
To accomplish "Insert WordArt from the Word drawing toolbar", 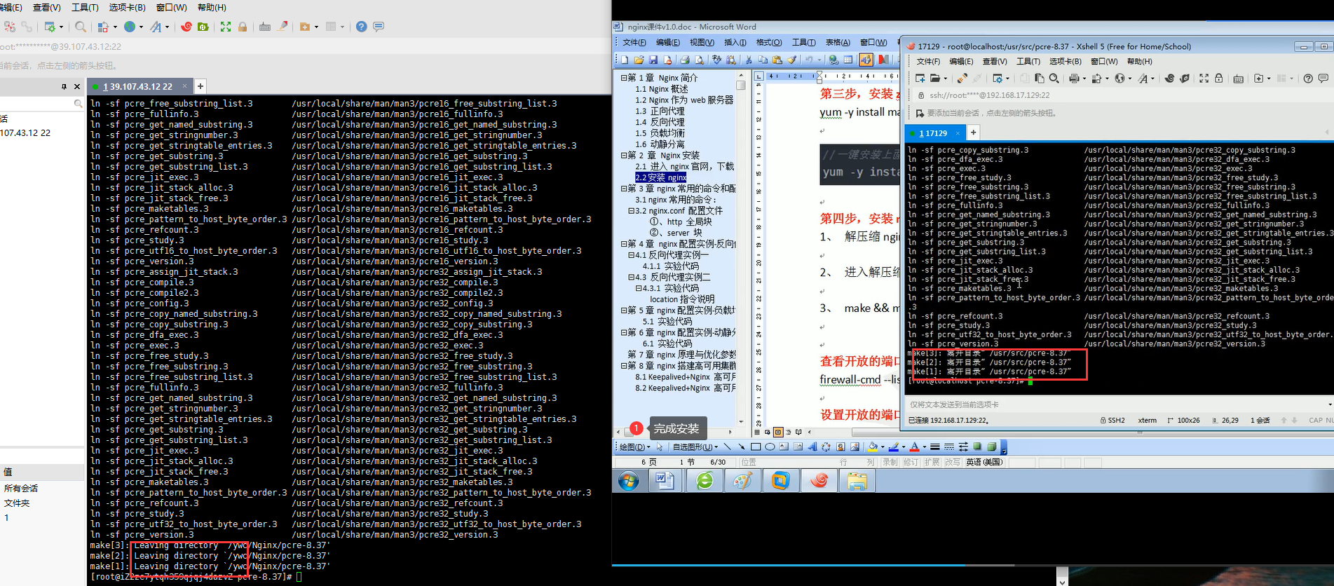I will tap(812, 447).
